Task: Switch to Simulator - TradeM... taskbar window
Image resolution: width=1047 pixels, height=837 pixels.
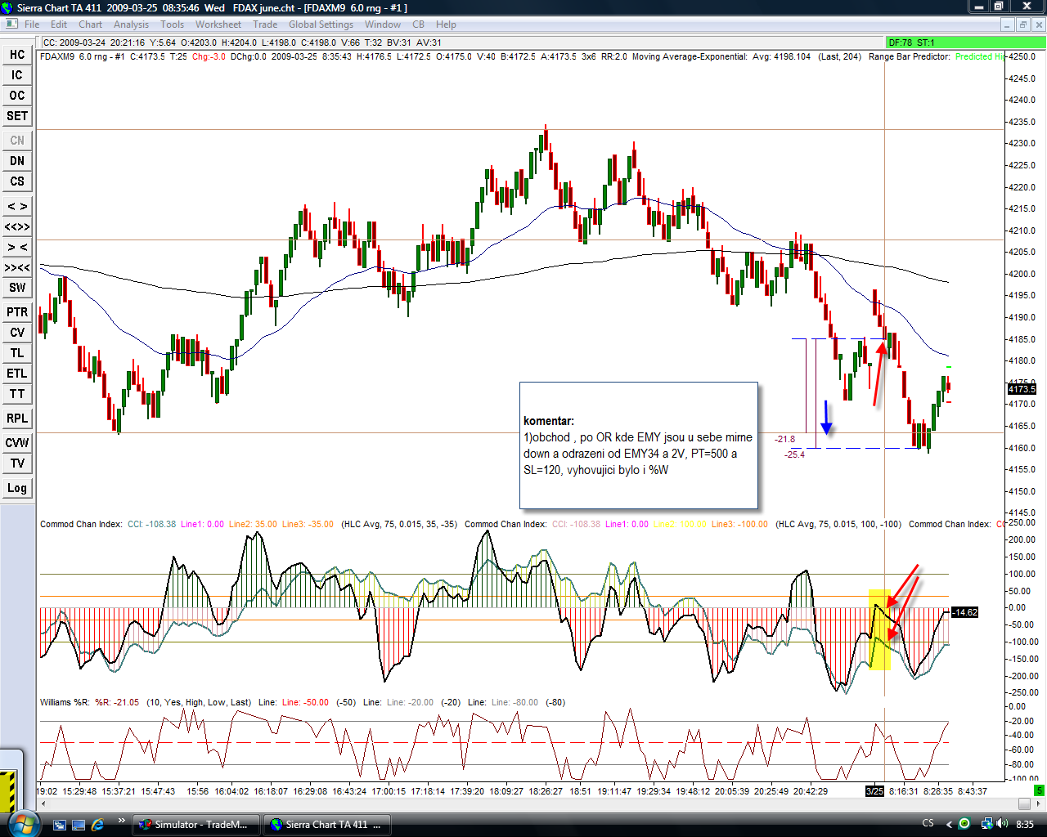Action: [x=196, y=825]
